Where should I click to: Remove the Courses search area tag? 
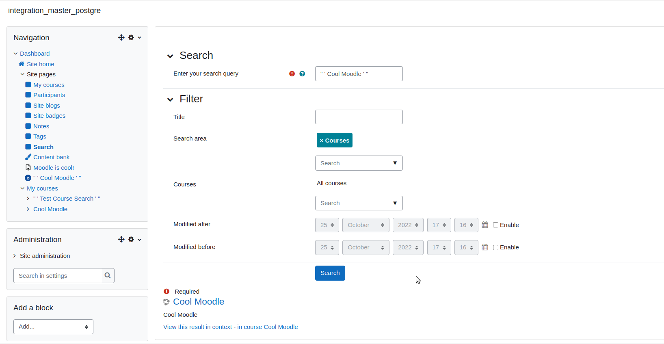[322, 140]
